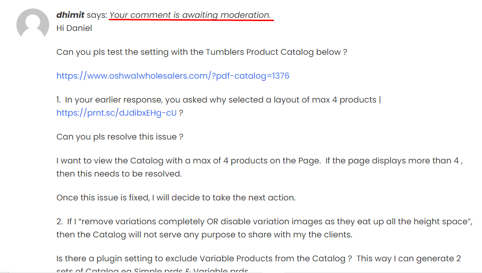Click the word 'says:' beside the author name
The image size is (482, 273).
coord(97,15)
